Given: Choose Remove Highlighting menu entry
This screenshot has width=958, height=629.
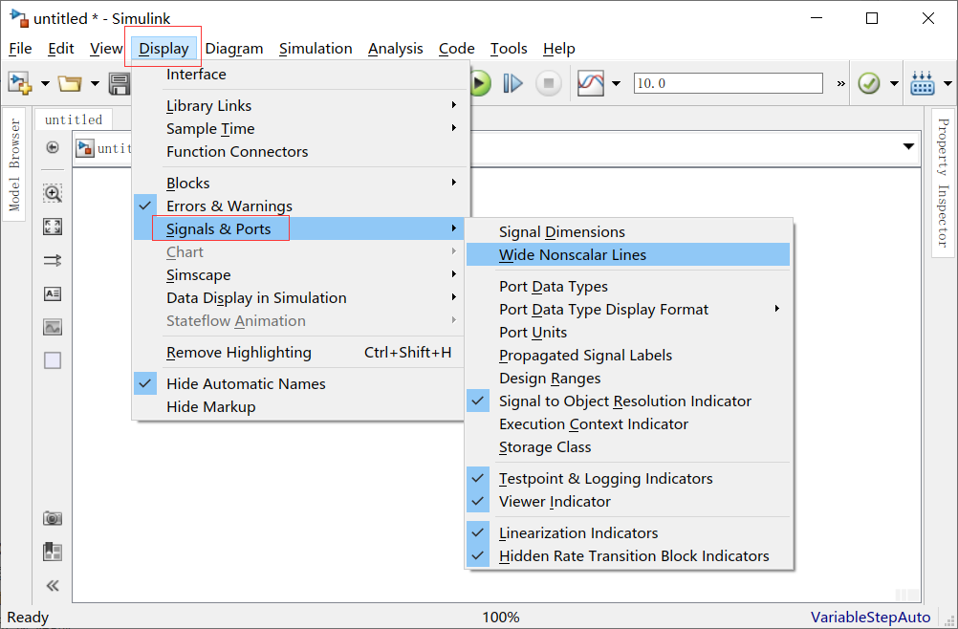Looking at the screenshot, I should click(x=300, y=353).
